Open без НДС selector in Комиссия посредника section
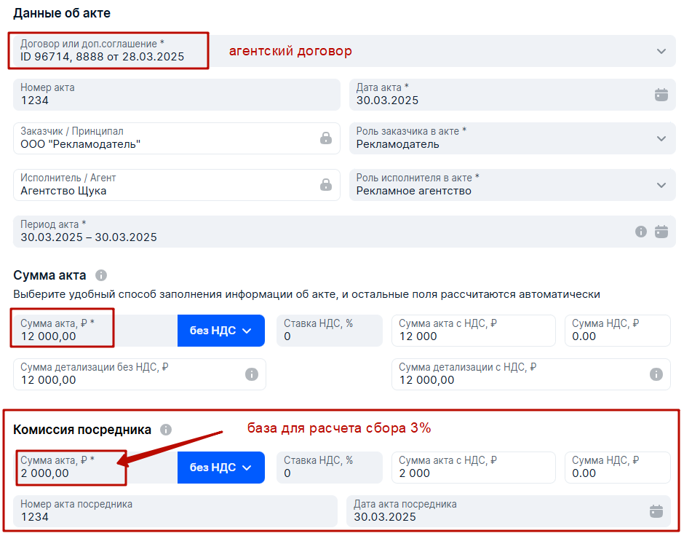This screenshot has height=536, width=684. tap(220, 467)
